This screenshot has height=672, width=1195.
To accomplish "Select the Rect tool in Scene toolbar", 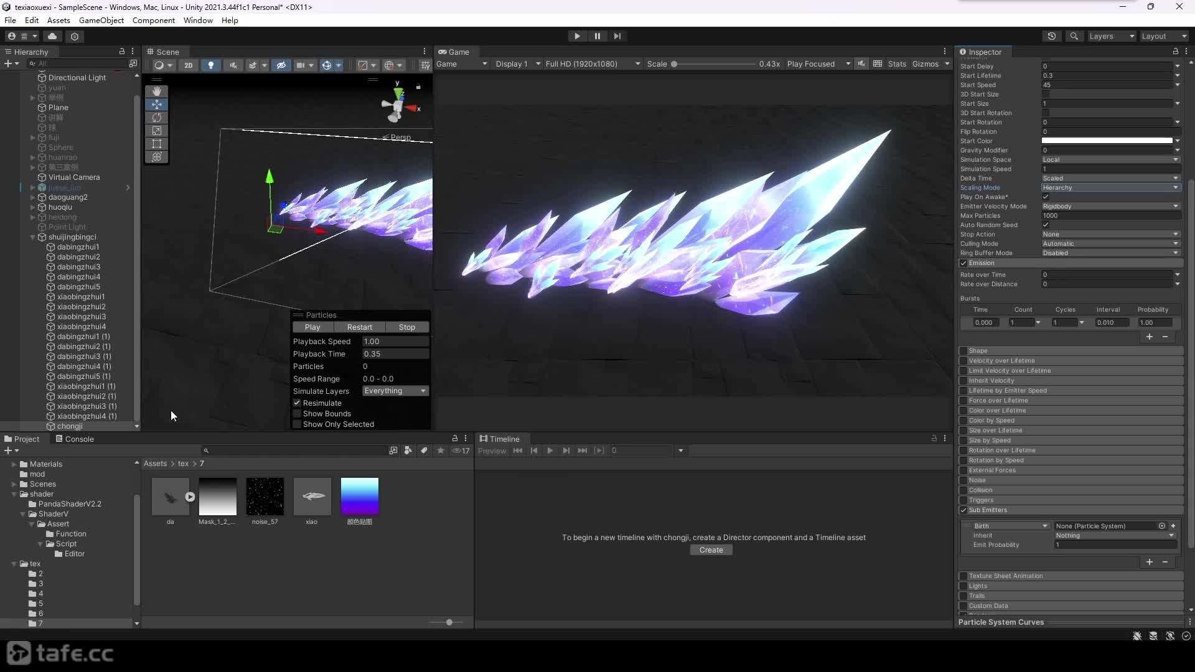I will coord(157,144).
